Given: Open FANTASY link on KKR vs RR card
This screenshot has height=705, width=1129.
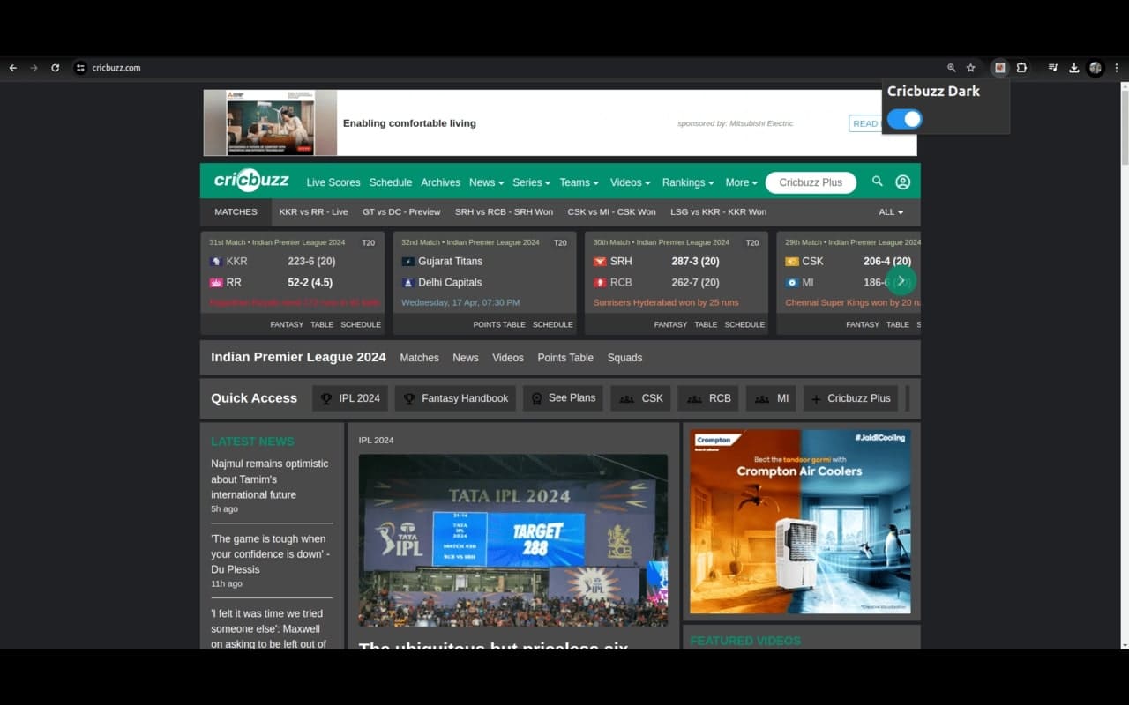Looking at the screenshot, I should (287, 324).
